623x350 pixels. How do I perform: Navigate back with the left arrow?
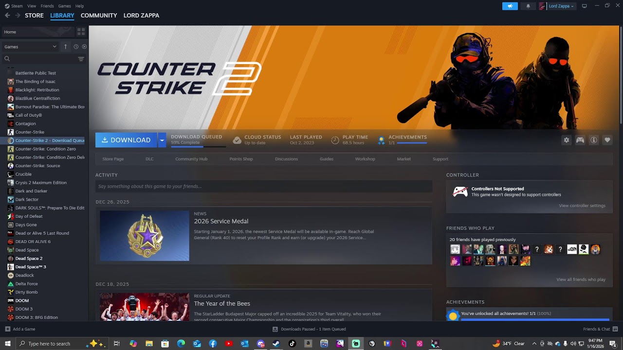7,16
